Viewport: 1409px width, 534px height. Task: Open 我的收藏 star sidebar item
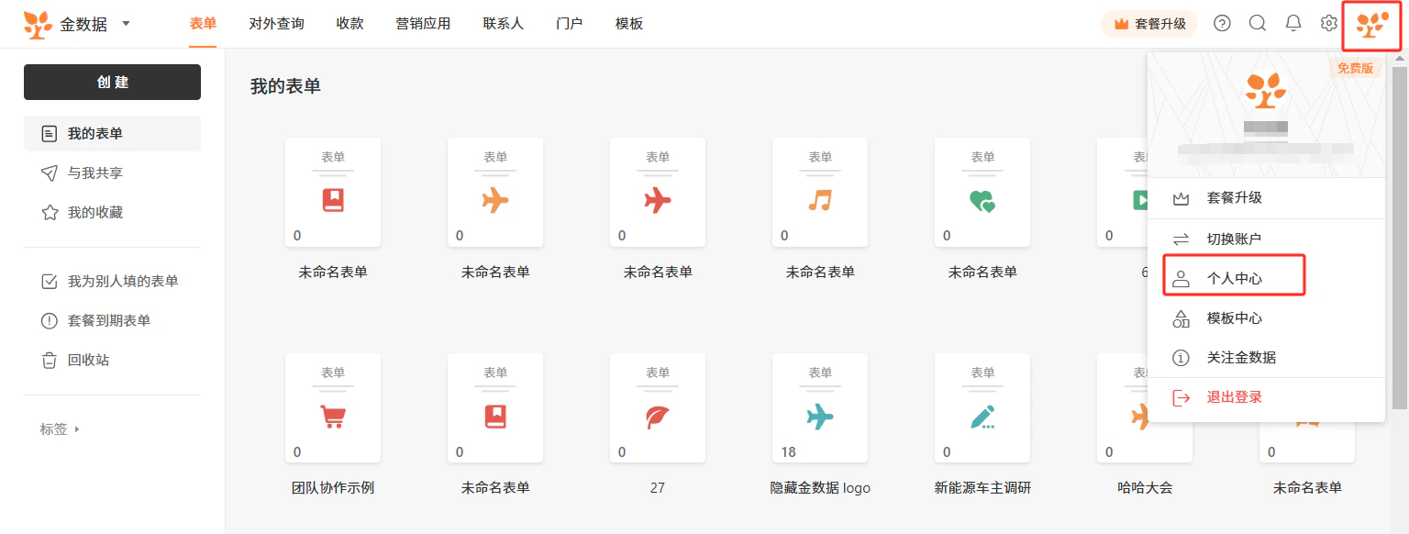[x=112, y=213]
